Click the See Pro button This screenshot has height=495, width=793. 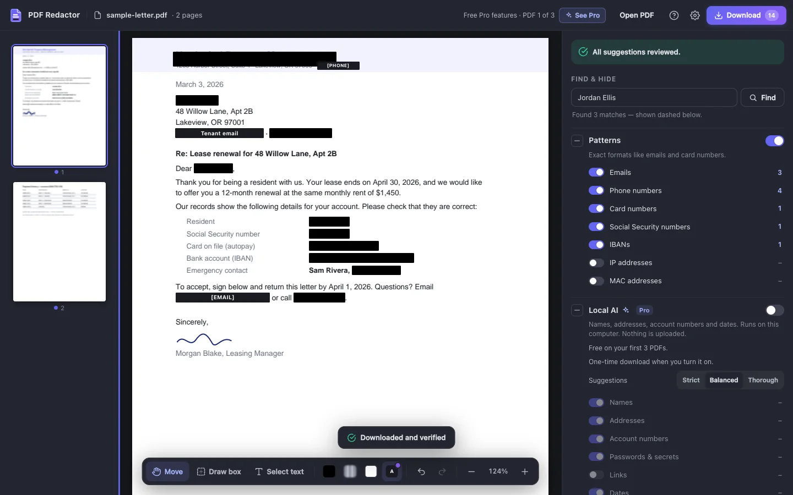(x=582, y=15)
